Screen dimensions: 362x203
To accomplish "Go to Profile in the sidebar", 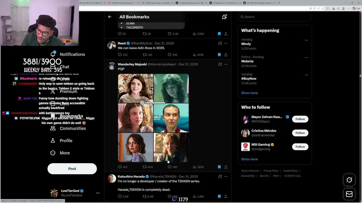I will click(x=62, y=140).
